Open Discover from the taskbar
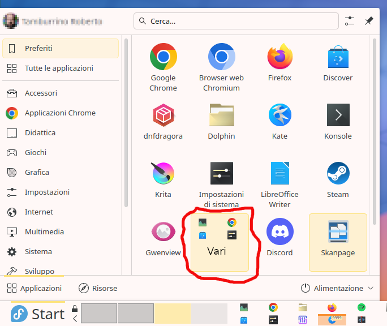387x326 pixels. click(244, 320)
